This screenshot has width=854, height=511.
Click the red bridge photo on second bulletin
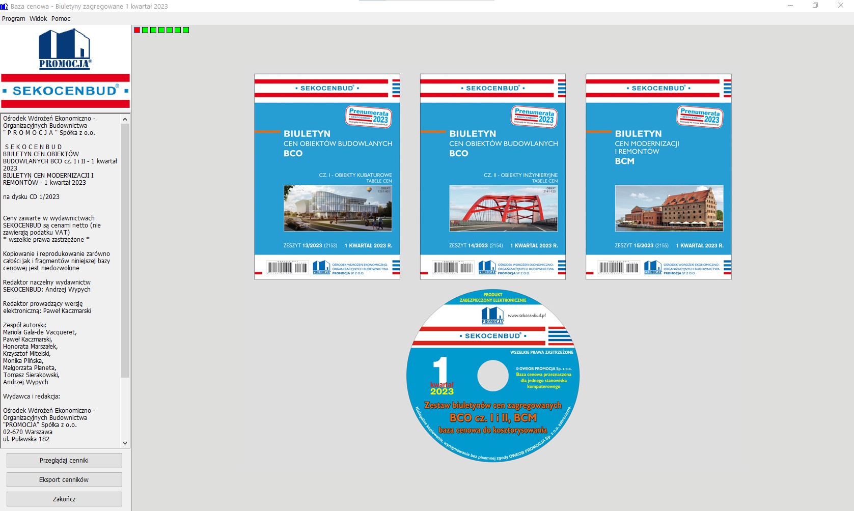503,208
